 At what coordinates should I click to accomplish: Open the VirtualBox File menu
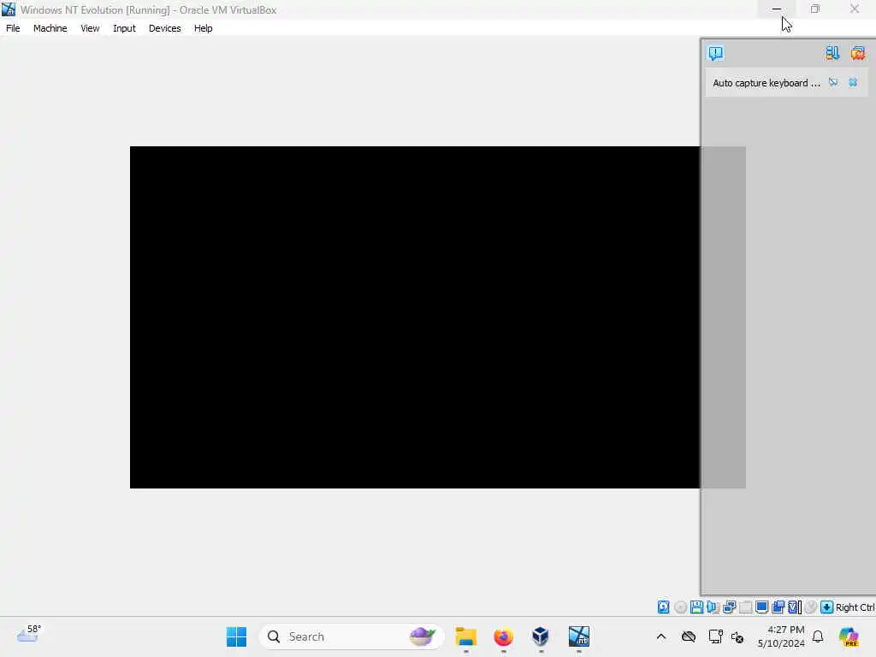tap(13, 28)
